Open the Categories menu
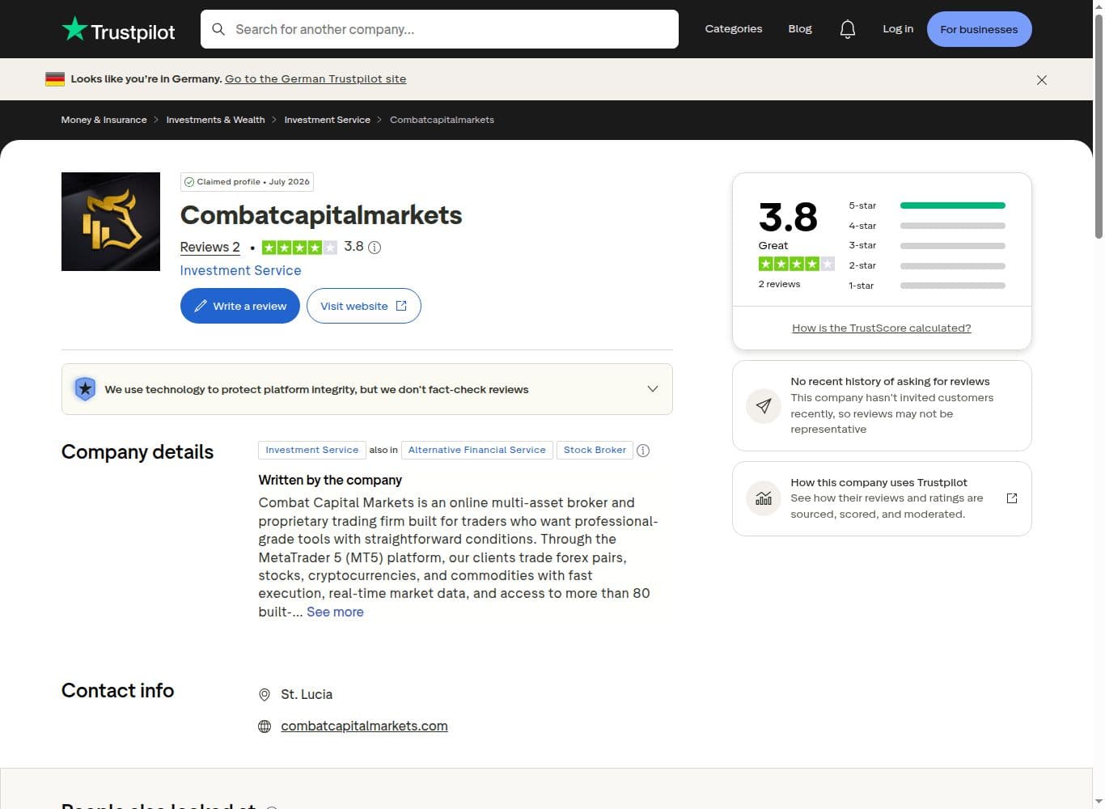Viewport: 1105px width, 809px height. pos(734,29)
